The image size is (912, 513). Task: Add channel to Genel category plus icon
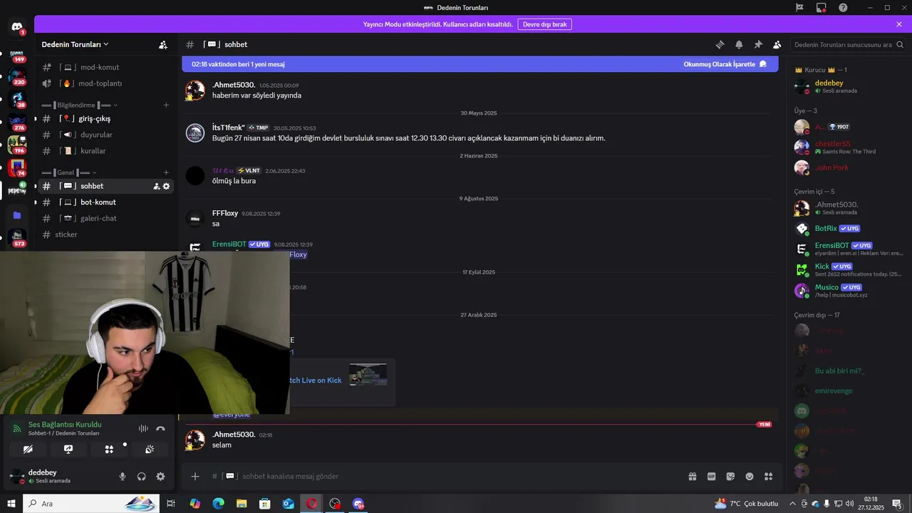166,172
